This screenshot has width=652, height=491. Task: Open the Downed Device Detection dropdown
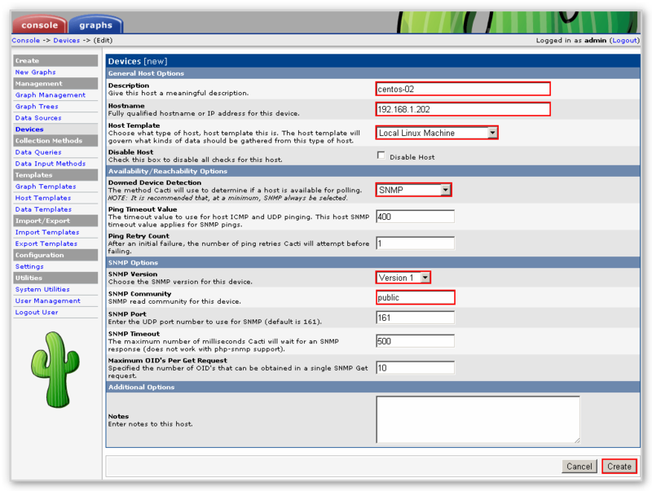point(413,190)
